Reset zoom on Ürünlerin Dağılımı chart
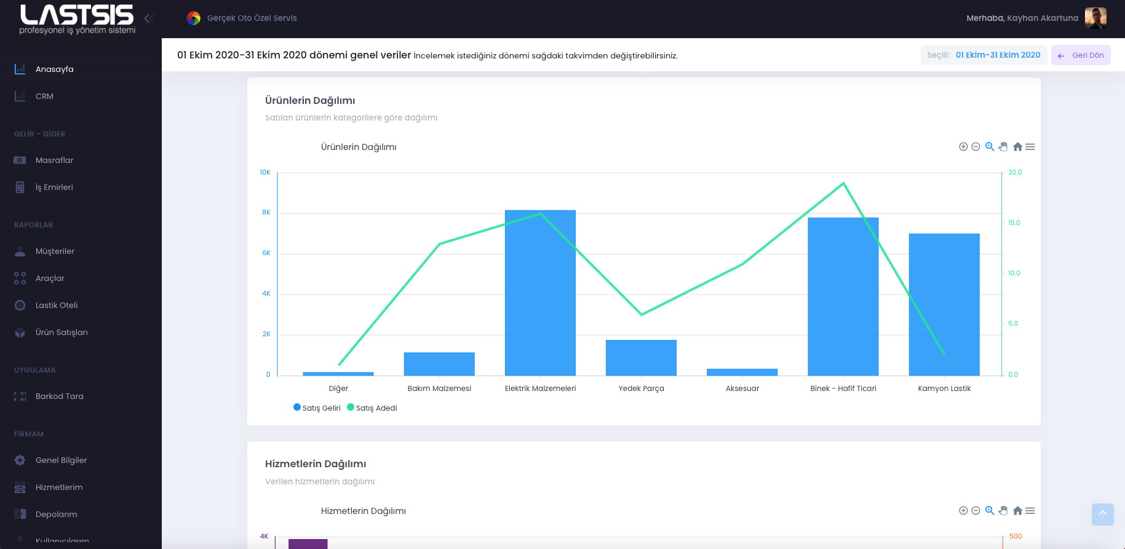Image resolution: width=1125 pixels, height=549 pixels. [x=1017, y=146]
